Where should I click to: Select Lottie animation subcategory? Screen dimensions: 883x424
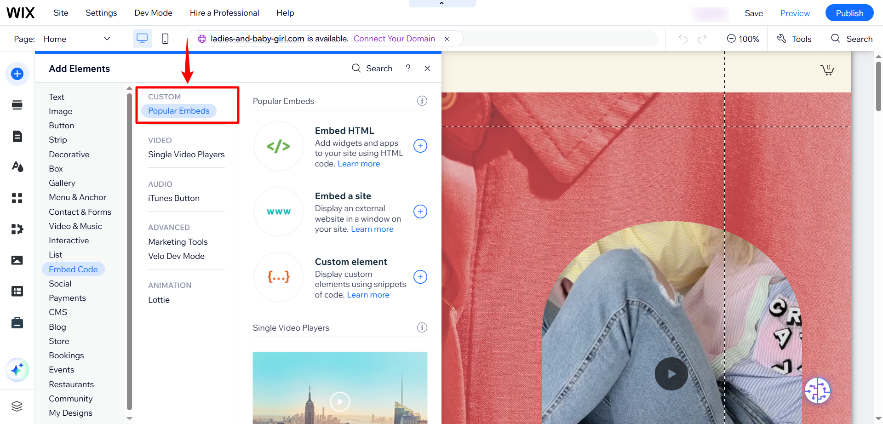(x=159, y=300)
